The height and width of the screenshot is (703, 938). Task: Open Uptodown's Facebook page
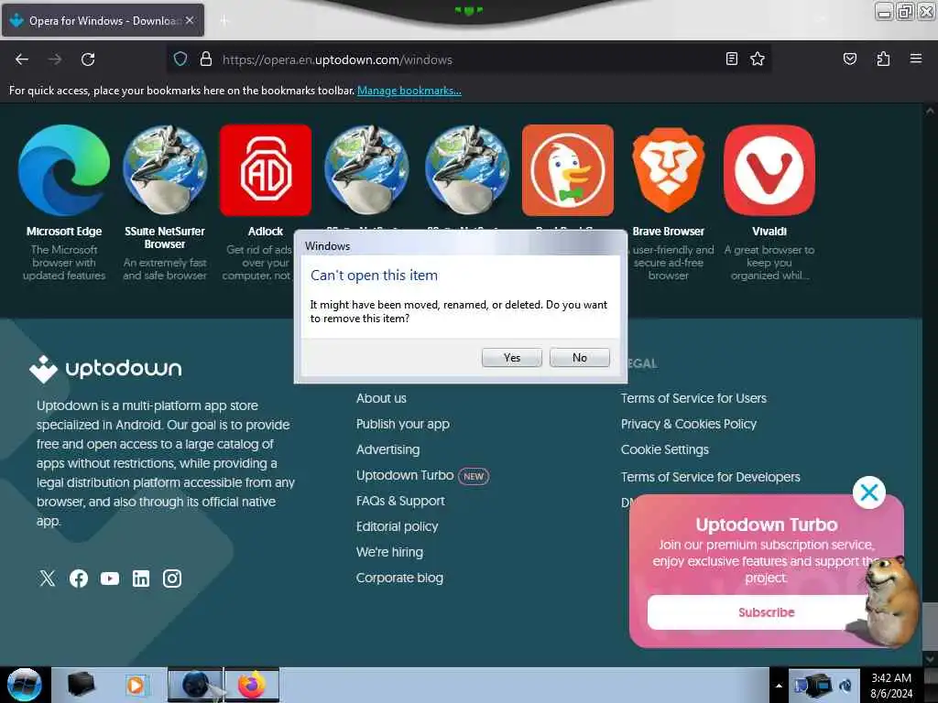pyautogui.click(x=79, y=579)
